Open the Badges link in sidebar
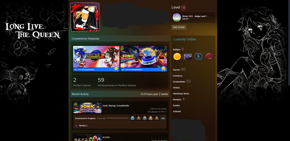 [177, 49]
